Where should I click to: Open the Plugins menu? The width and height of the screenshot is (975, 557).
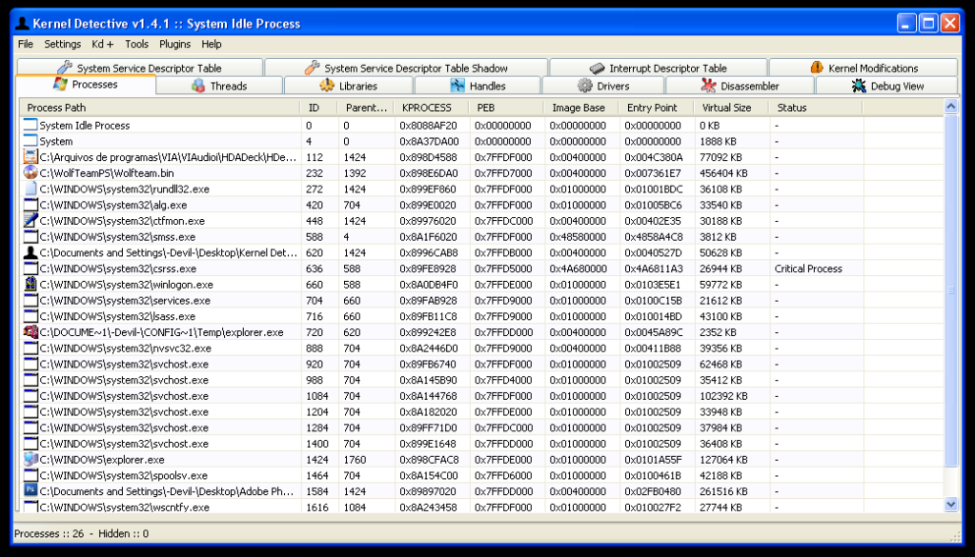pyautogui.click(x=174, y=44)
